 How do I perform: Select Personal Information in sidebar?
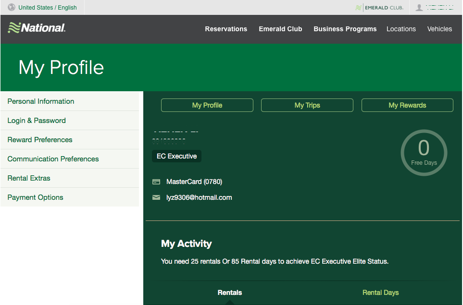(x=70, y=101)
